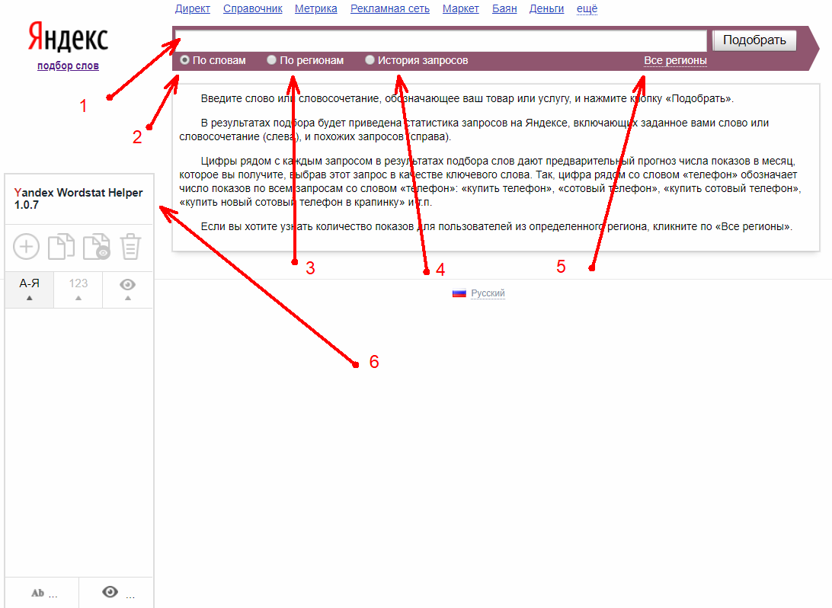This screenshot has height=608, width=832.
Task: Open the Деньги link
Action: pyautogui.click(x=546, y=8)
